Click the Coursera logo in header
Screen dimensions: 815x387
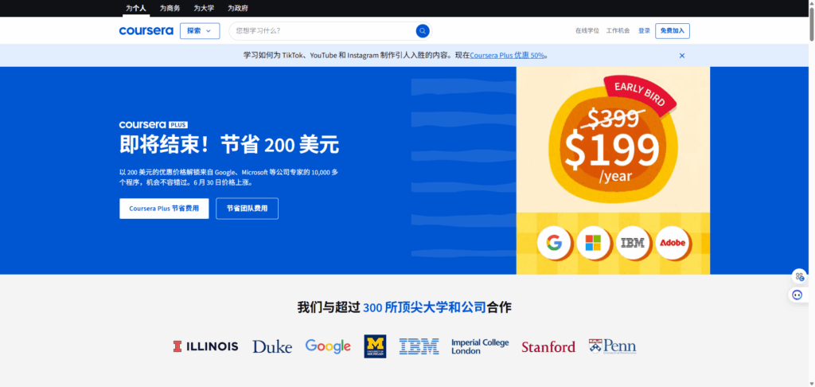(146, 31)
